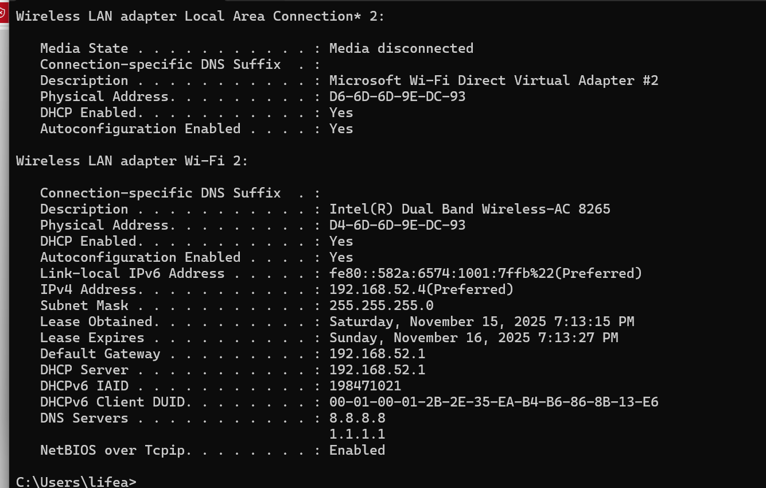Click the NetBIOS over Tcpip Enabled value
The width and height of the screenshot is (766, 488).
[x=357, y=450]
